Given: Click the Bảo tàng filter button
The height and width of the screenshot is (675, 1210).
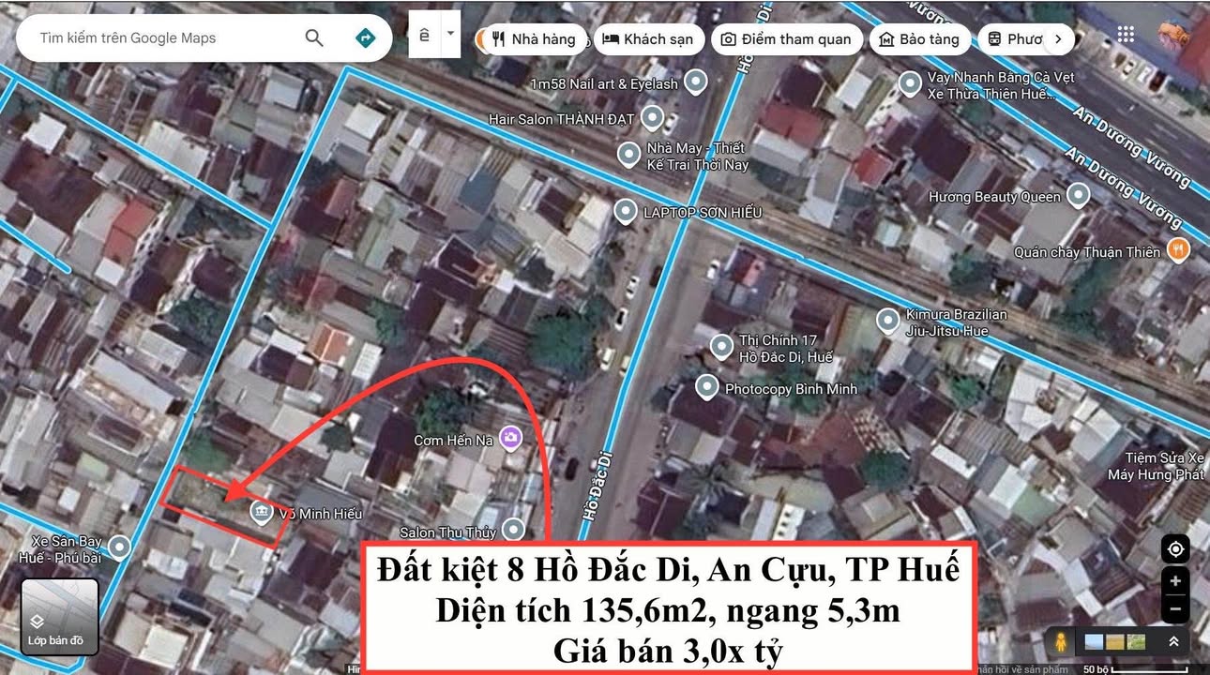Looking at the screenshot, I should (x=920, y=39).
